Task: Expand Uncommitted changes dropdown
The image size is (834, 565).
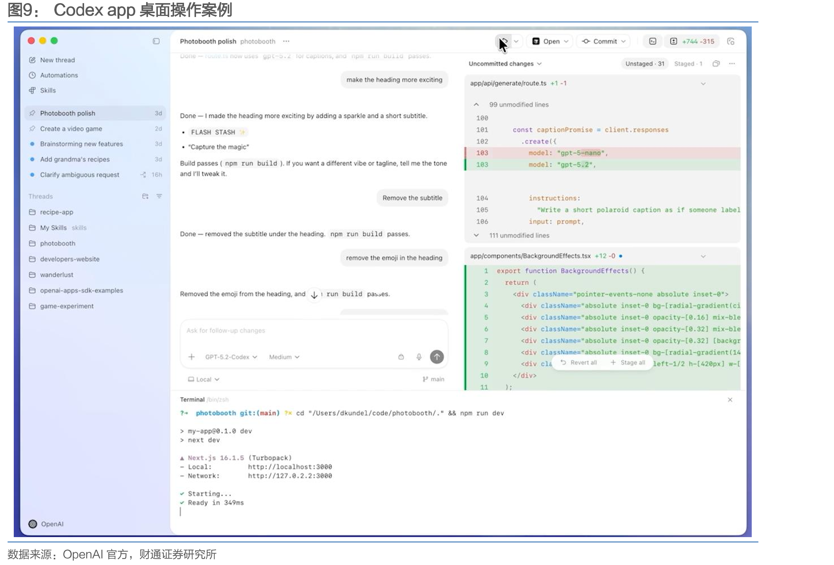Action: click(x=505, y=64)
